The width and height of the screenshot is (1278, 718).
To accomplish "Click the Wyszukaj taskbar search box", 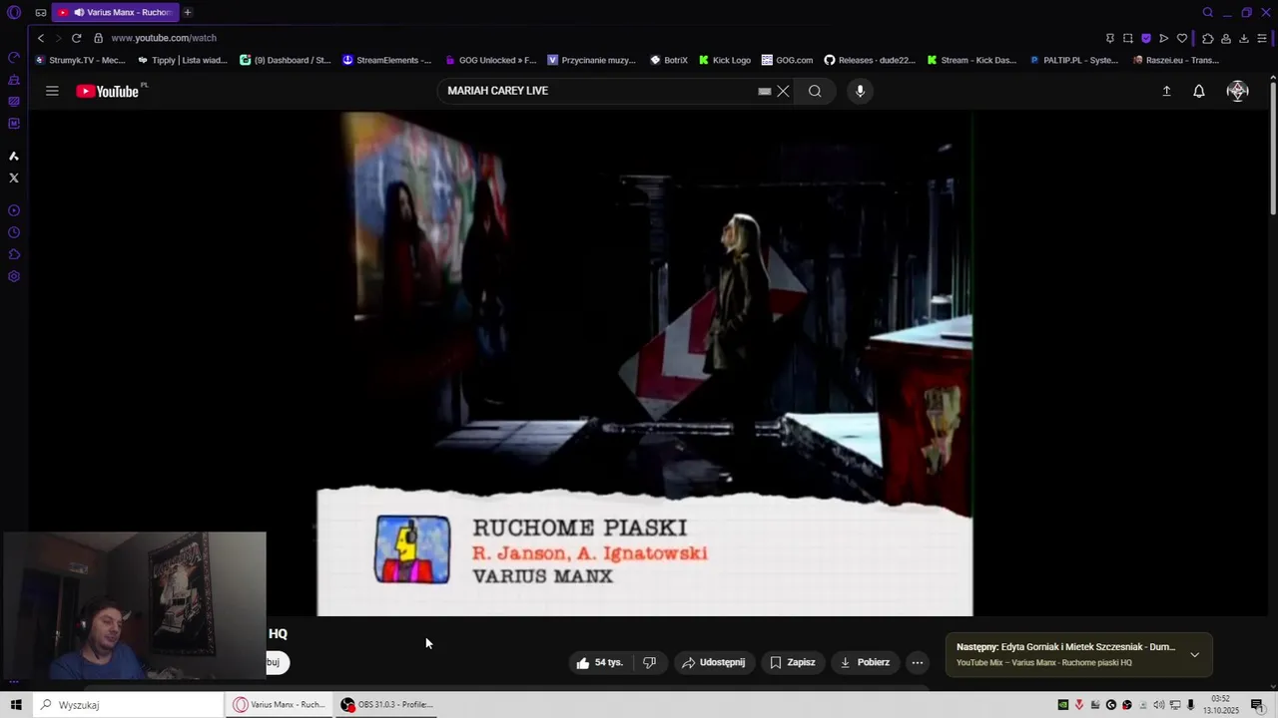I will pyautogui.click(x=128, y=705).
